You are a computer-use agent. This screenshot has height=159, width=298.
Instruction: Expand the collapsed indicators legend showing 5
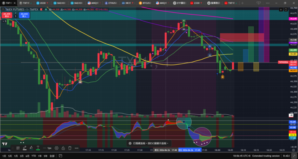[5, 21]
